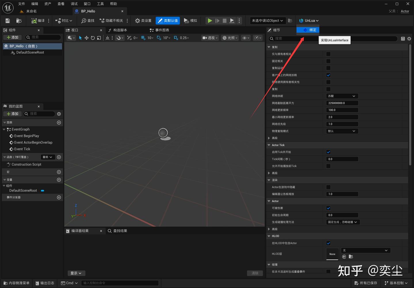Open the 物理复制模式 dropdown
414x288 pixels.
pyautogui.click(x=342, y=131)
